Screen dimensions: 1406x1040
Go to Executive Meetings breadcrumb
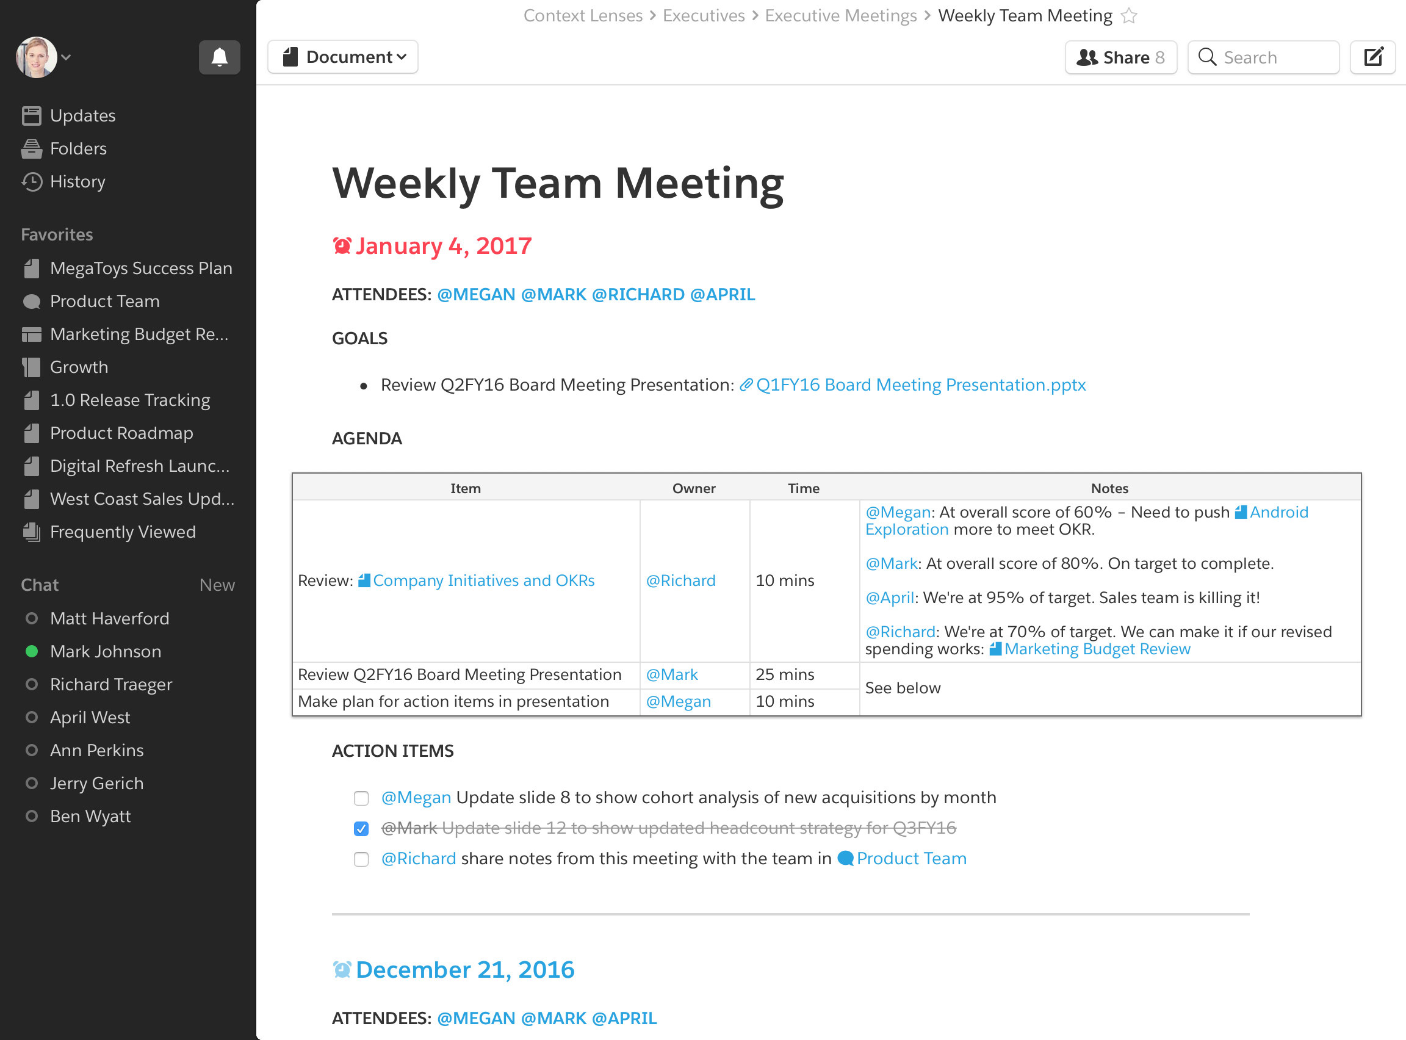[841, 16]
